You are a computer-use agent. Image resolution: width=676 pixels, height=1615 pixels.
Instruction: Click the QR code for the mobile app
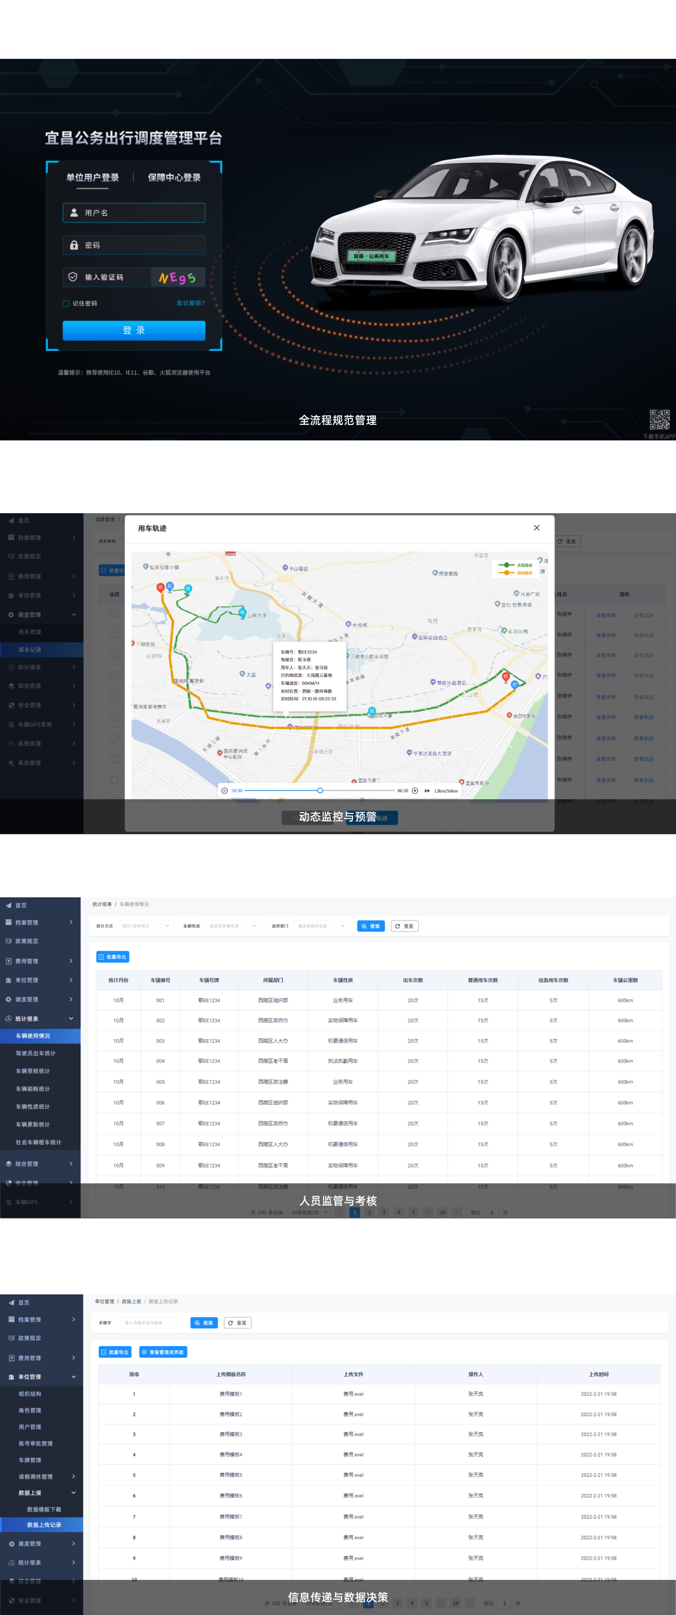pyautogui.click(x=659, y=419)
